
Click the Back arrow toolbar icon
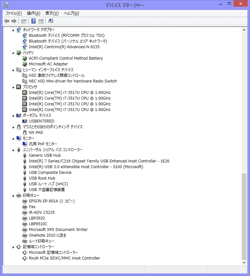pyautogui.click(x=7, y=21)
